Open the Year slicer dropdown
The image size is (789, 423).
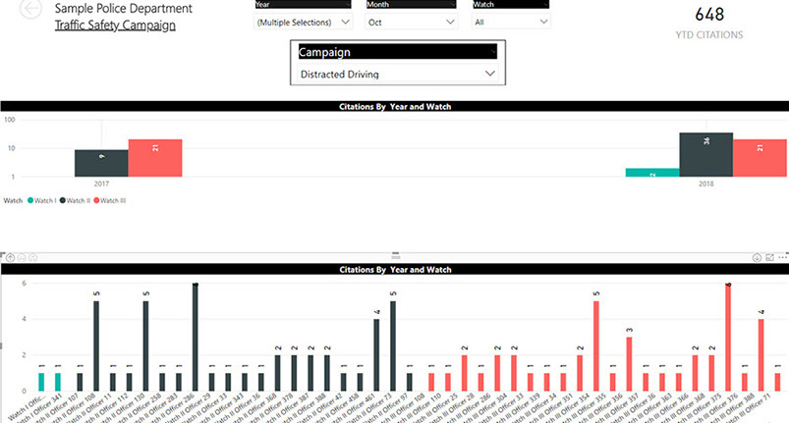305,21
